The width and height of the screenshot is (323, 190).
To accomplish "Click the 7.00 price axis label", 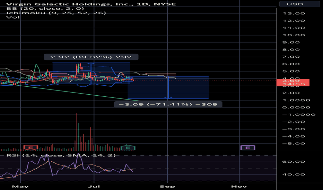I will coord(291,57).
